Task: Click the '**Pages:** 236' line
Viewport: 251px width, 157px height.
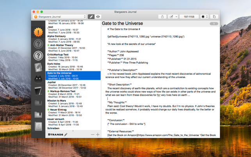Action: pyautogui.click(x=116, y=55)
